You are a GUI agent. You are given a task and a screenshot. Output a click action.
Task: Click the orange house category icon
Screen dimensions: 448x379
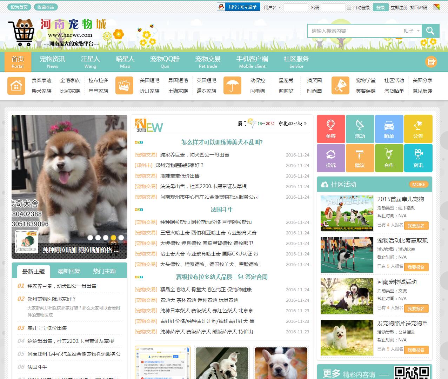pos(16,86)
